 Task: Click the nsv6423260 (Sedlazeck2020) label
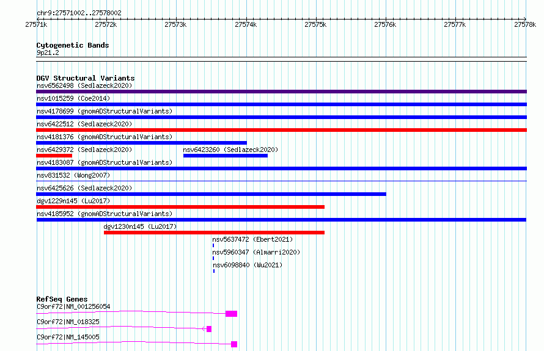230,150
